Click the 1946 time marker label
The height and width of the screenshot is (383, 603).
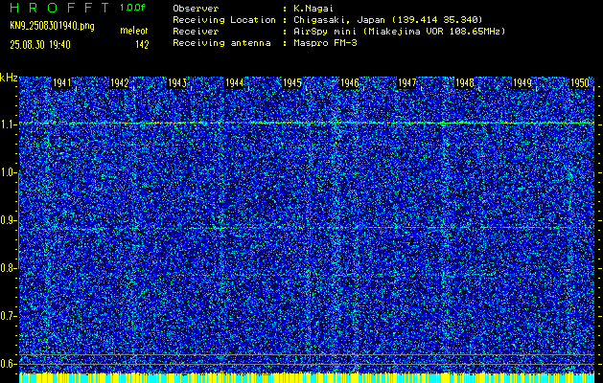[x=350, y=83]
